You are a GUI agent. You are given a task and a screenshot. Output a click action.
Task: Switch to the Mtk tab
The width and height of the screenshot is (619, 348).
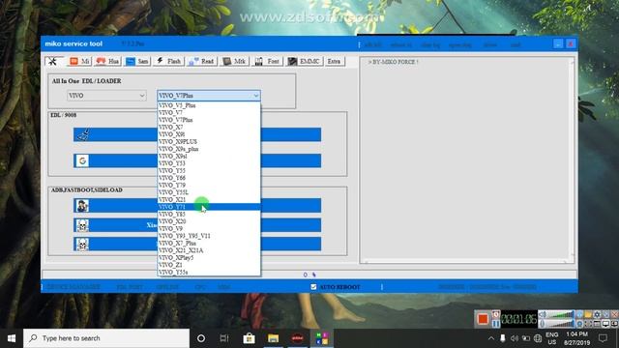[x=234, y=61]
